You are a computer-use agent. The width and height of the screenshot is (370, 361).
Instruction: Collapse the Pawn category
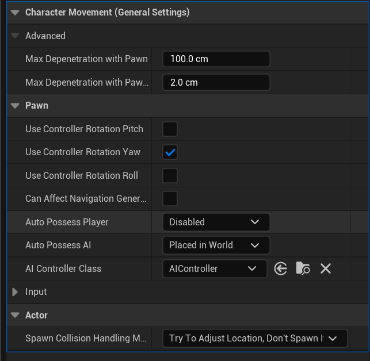click(x=15, y=106)
